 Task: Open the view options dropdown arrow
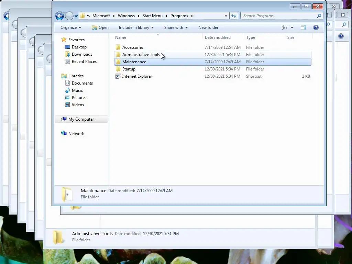point(292,27)
